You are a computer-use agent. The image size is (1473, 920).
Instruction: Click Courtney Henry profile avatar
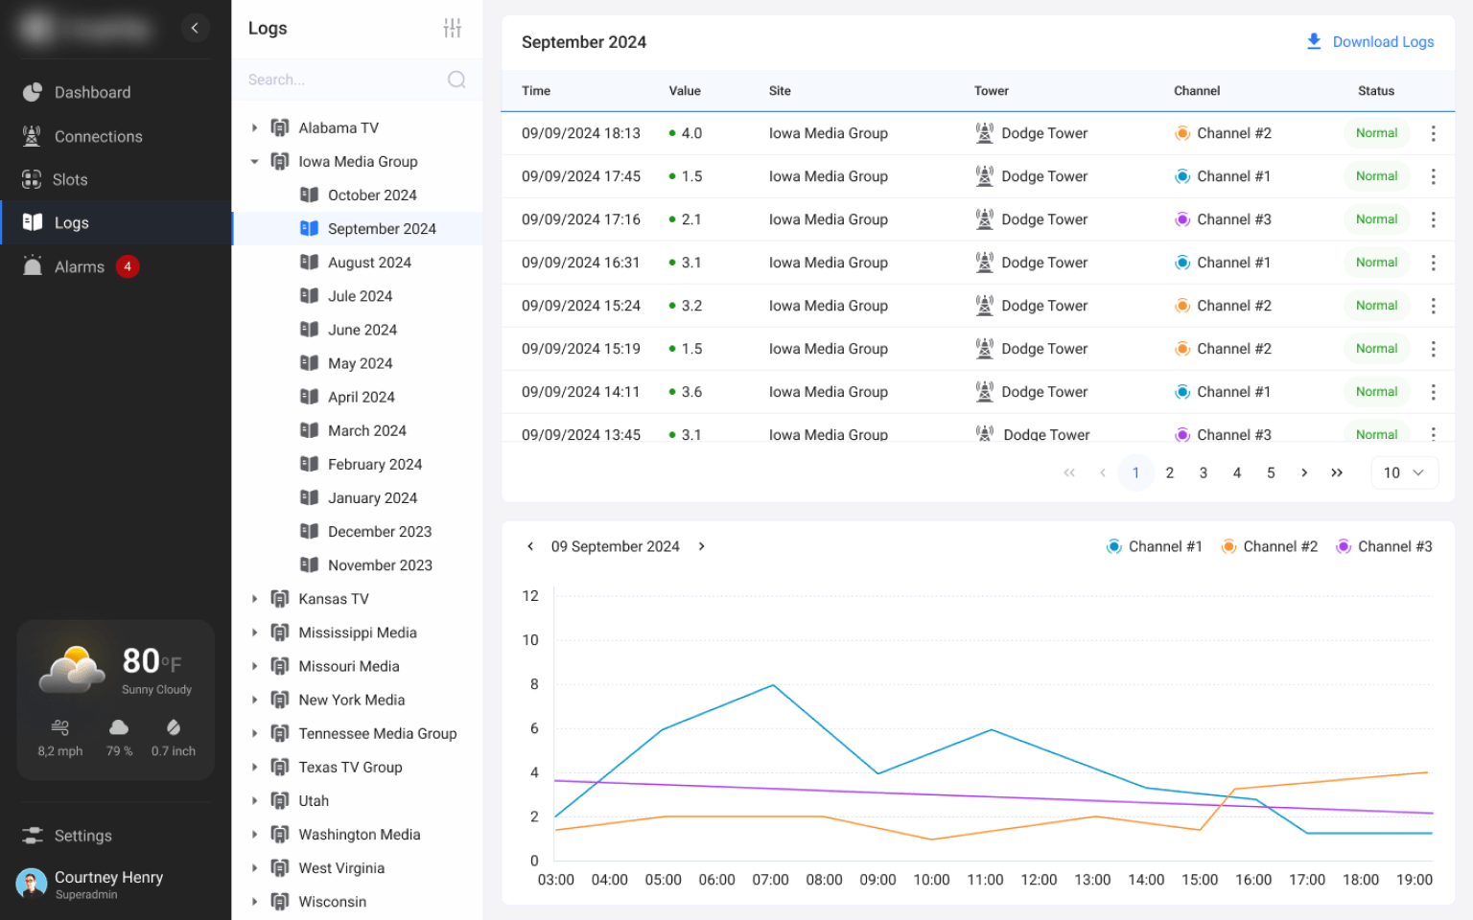pos(32,884)
